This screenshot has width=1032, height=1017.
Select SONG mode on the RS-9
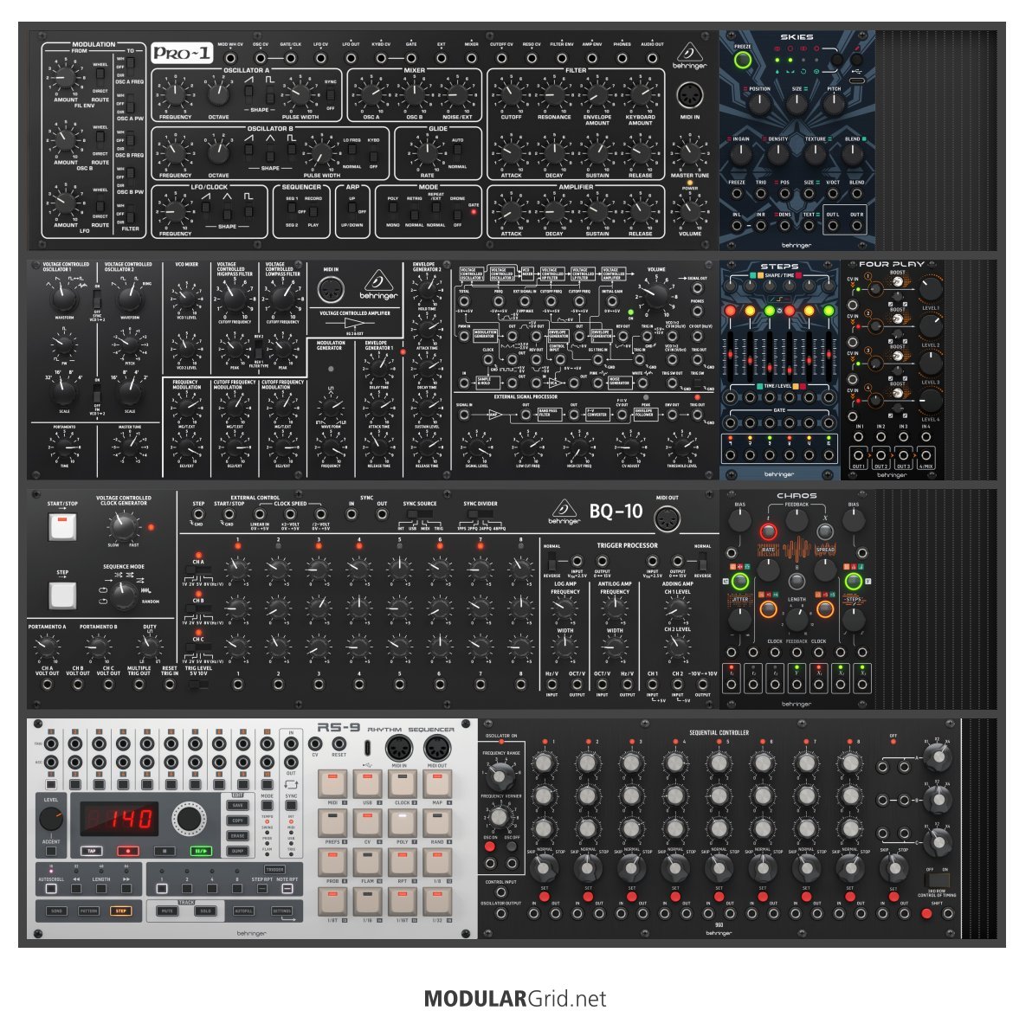pyautogui.click(x=56, y=911)
